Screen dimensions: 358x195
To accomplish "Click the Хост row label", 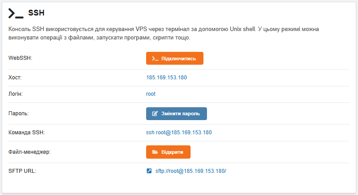I will [15, 78].
